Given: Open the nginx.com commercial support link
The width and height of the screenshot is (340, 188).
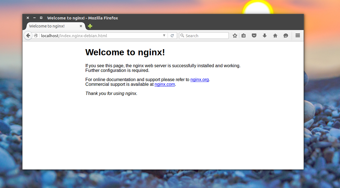Looking at the screenshot, I should (165, 84).
